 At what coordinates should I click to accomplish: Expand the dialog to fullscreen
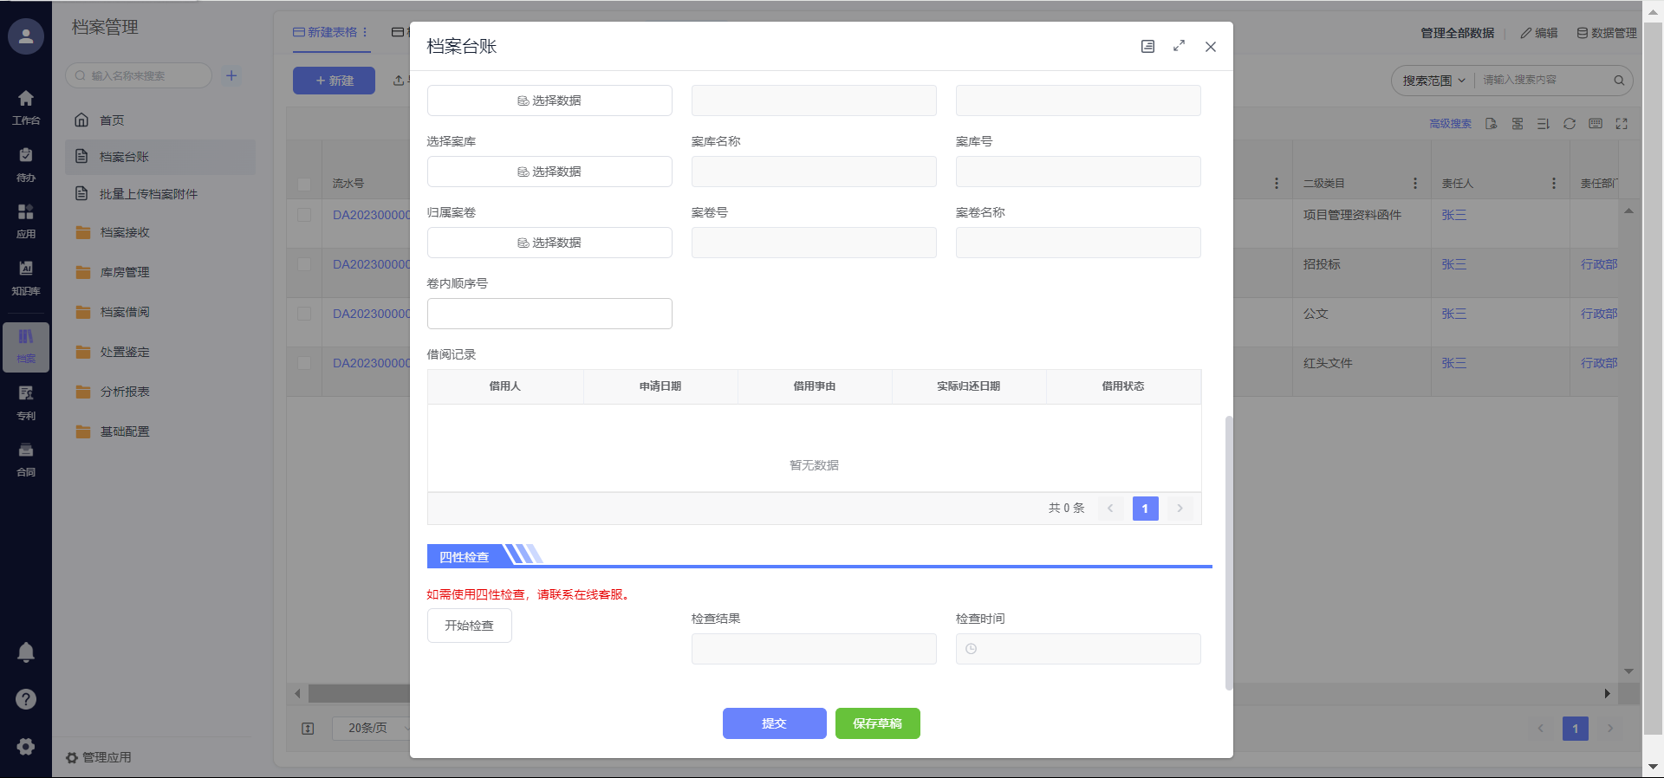pyautogui.click(x=1179, y=46)
